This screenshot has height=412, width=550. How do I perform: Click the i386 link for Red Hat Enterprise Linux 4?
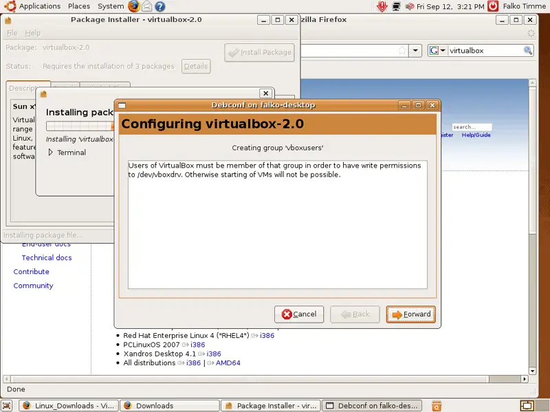(x=267, y=336)
